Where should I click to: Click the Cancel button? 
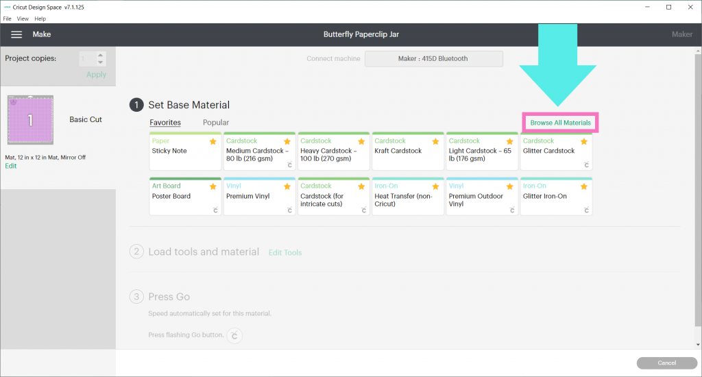(666, 363)
